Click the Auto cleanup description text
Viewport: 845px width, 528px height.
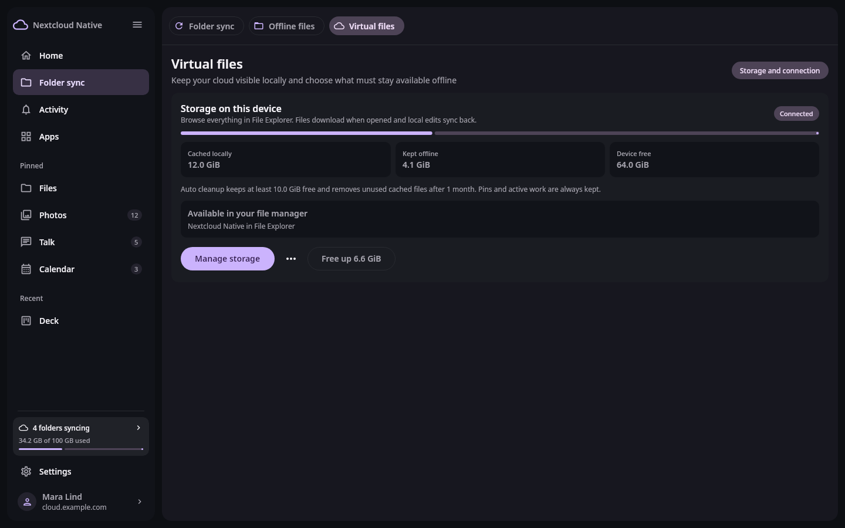coord(391,189)
